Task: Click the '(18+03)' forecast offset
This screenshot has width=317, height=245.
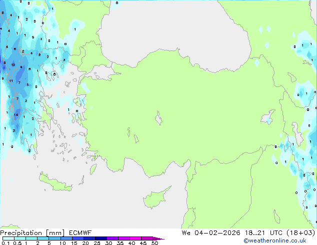Action: (x=301, y=233)
